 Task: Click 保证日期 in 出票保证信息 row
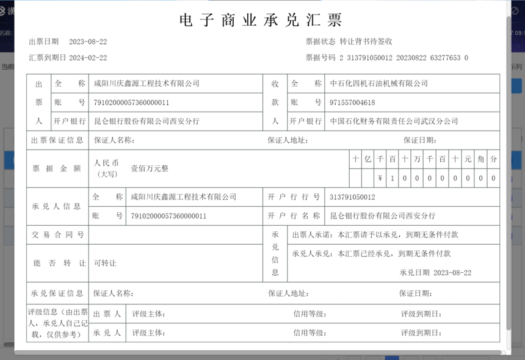[x=420, y=140]
